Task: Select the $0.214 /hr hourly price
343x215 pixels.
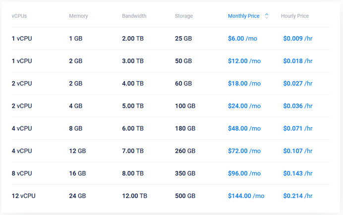Action: (x=298, y=196)
